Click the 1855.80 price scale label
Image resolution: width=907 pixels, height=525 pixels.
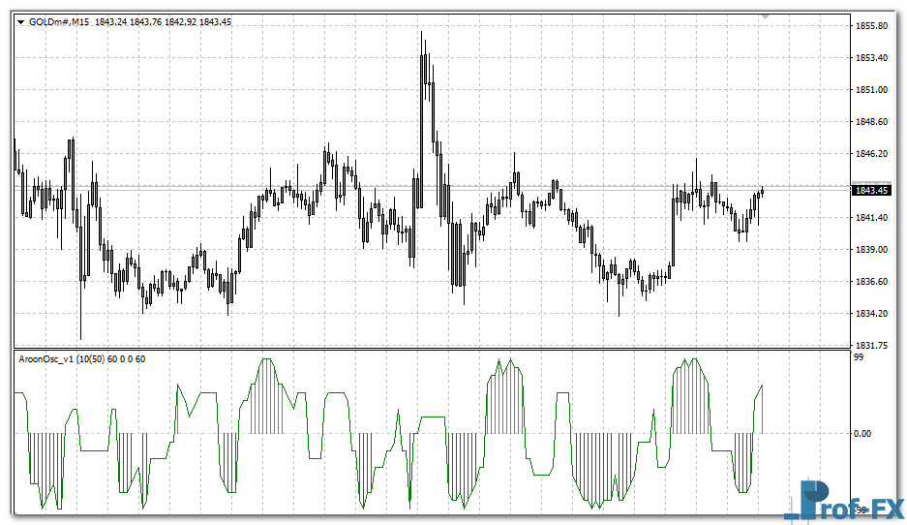tap(871, 26)
